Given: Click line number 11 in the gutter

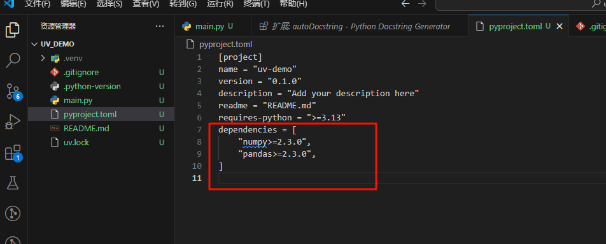Looking at the screenshot, I should click(x=197, y=178).
